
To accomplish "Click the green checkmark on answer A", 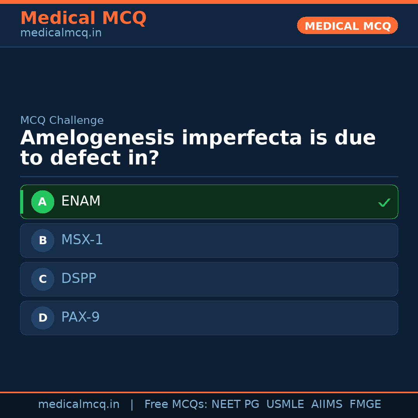I will click(x=384, y=202).
